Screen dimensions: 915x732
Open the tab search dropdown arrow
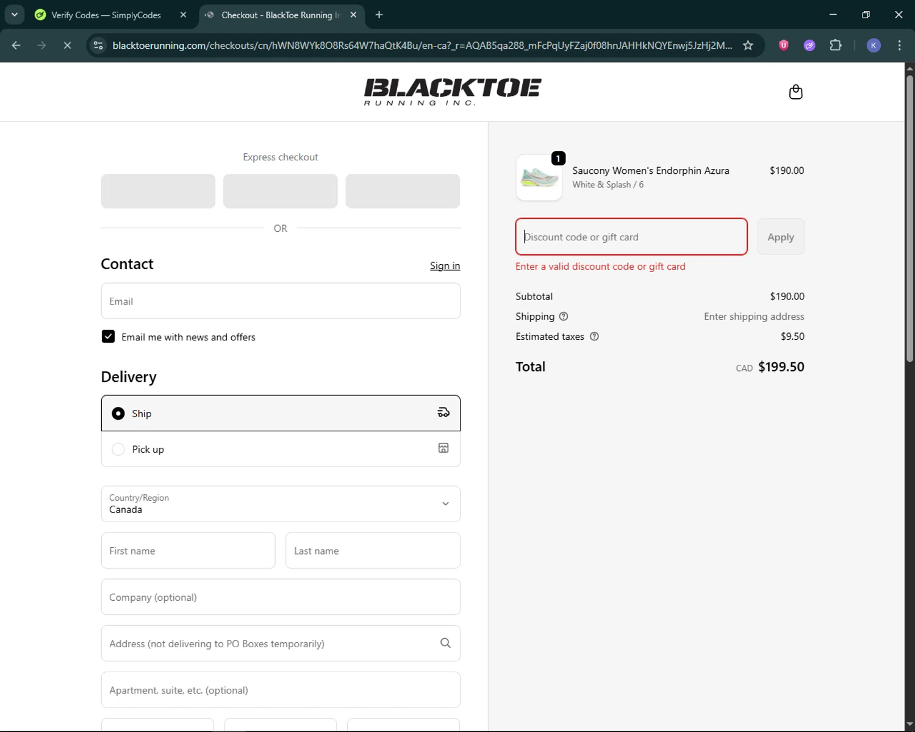click(x=14, y=15)
